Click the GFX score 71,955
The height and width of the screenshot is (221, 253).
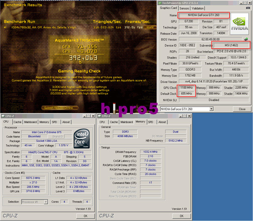[87, 47]
